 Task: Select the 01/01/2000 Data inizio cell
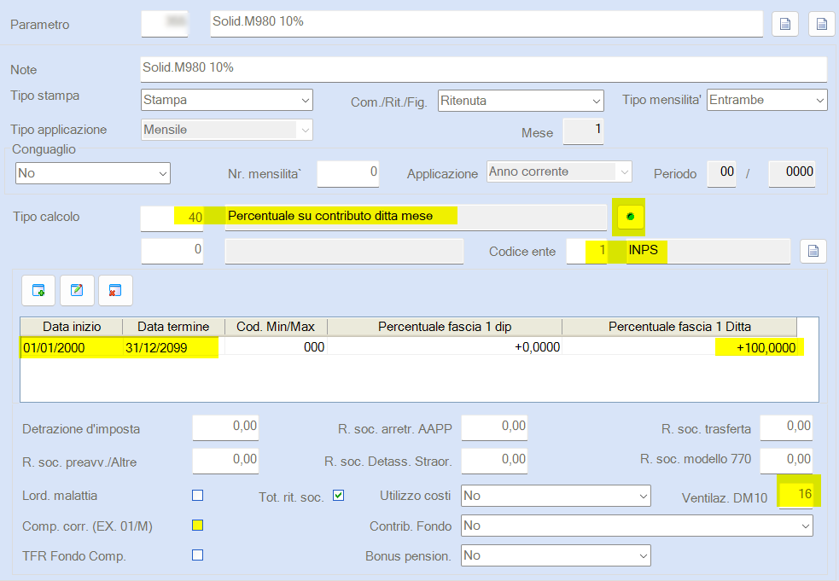[72, 348]
